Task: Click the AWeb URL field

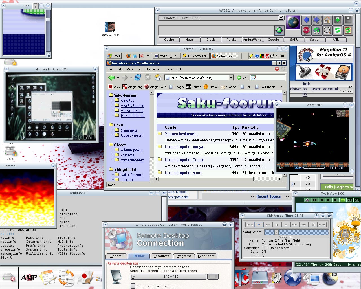Action: tap(218, 18)
